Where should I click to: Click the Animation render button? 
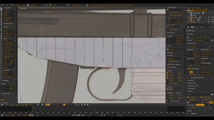[200, 37]
